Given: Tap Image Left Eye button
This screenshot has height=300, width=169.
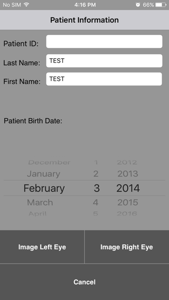Looking at the screenshot, I should (x=42, y=247).
